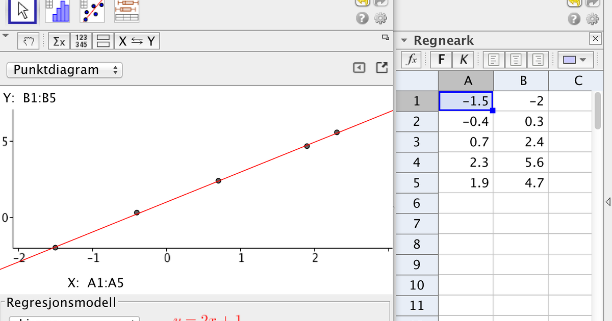The width and height of the screenshot is (612, 321).
Task: Open the Punktdiagram chart type dropdown
Action: (x=64, y=70)
